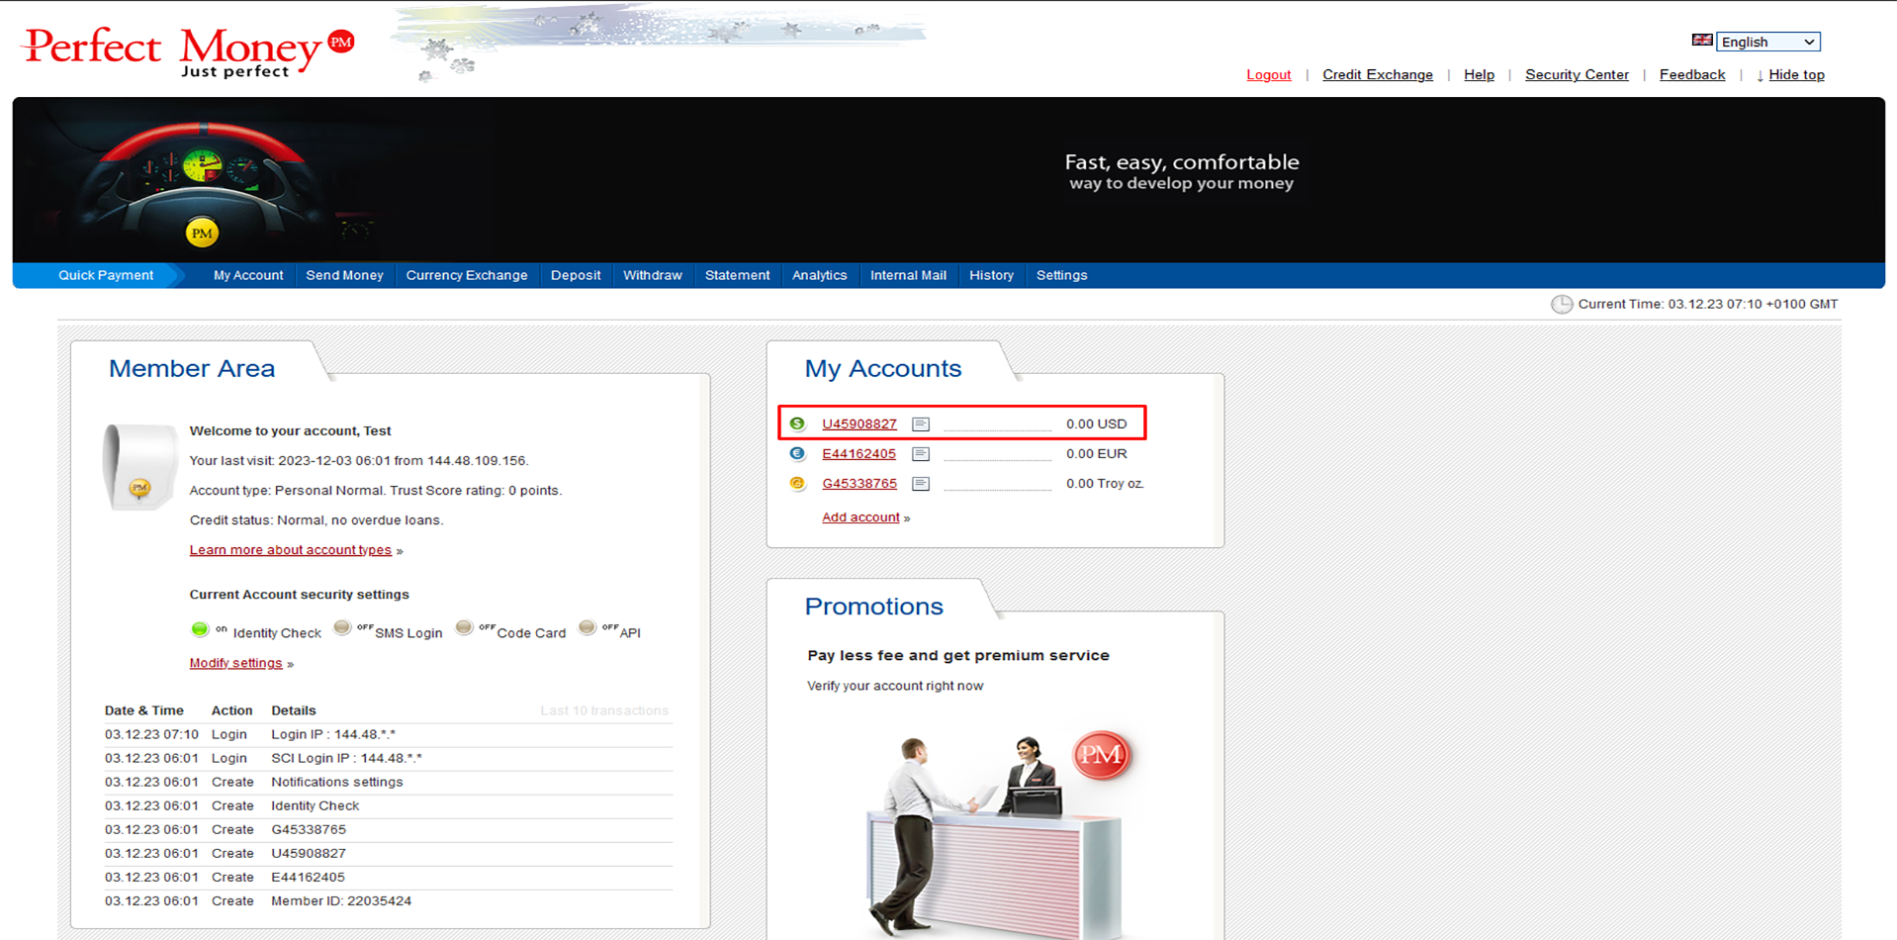Open the Settings menu item

[x=1061, y=275]
